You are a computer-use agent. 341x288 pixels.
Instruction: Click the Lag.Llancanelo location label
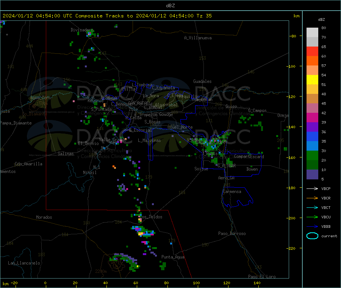(24, 263)
